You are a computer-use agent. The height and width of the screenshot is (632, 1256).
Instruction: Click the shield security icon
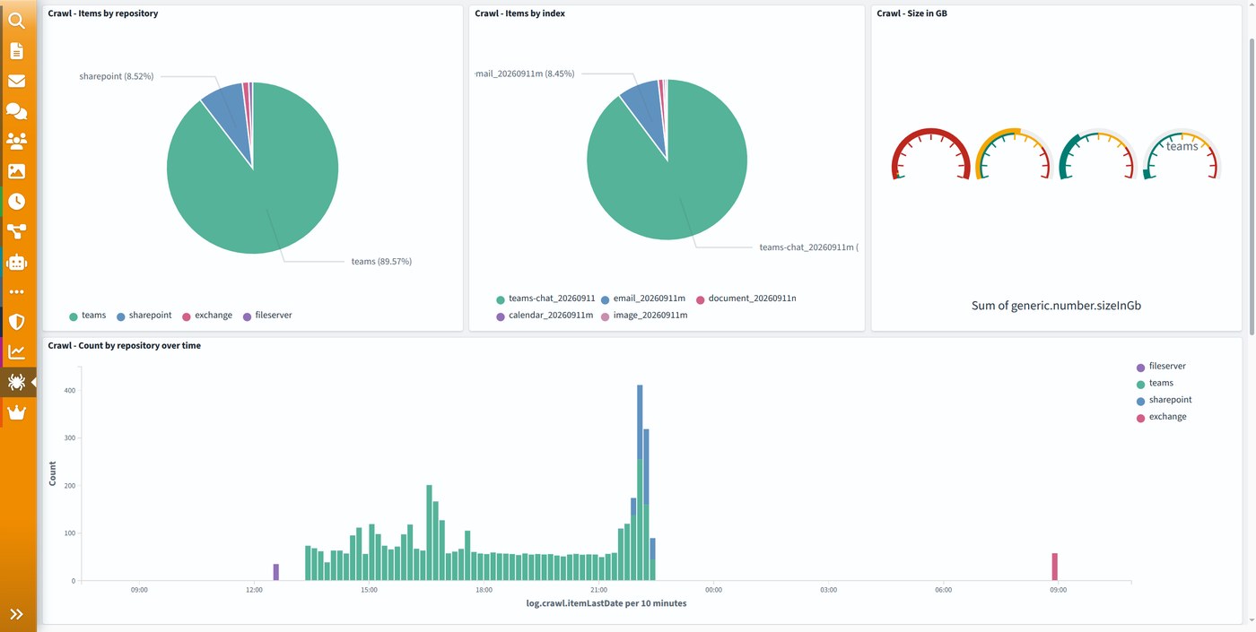(x=16, y=322)
